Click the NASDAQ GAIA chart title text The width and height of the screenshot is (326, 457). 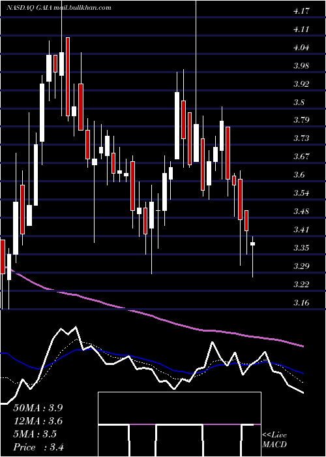point(59,8)
